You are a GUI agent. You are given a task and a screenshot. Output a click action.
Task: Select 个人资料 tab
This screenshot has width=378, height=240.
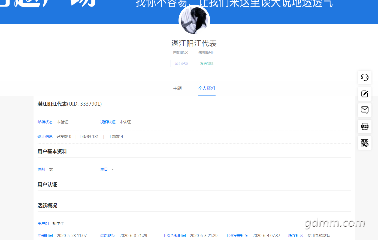tap(207, 88)
